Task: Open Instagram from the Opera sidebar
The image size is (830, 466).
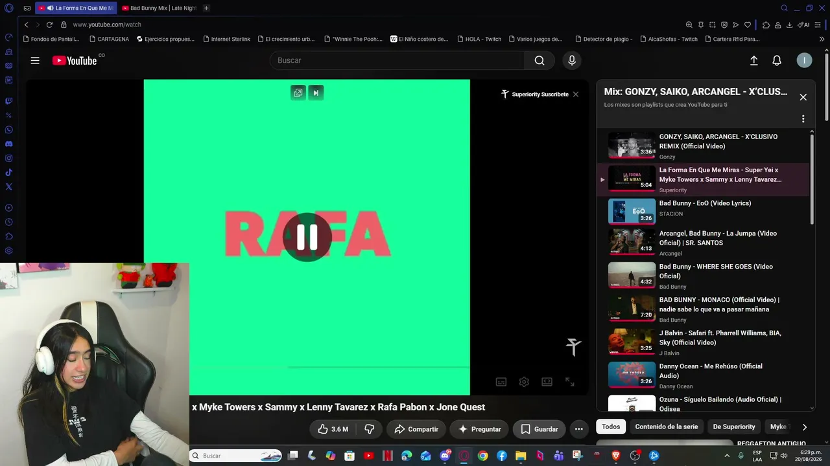Action: [9, 158]
